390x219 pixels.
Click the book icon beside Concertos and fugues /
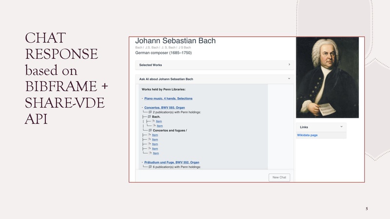pos(150,130)
